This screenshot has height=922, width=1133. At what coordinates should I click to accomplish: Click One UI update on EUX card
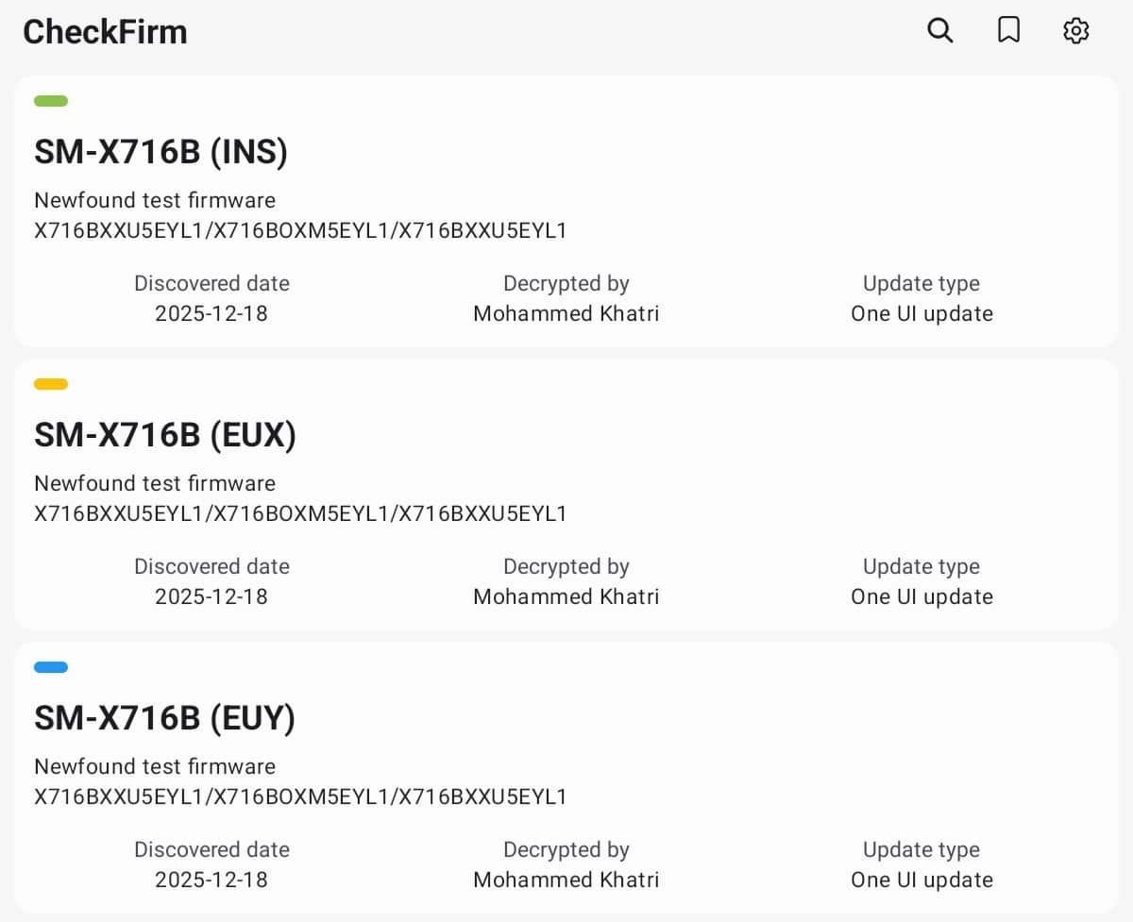(922, 596)
